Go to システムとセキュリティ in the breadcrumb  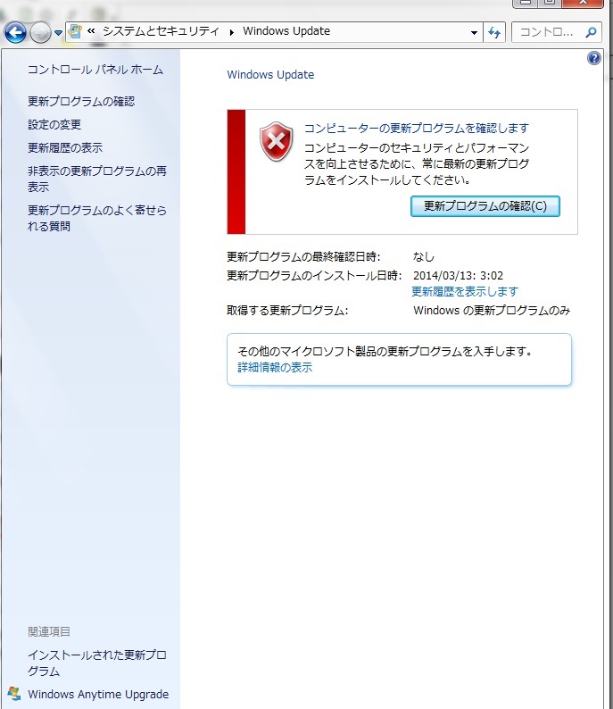pyautogui.click(x=160, y=31)
